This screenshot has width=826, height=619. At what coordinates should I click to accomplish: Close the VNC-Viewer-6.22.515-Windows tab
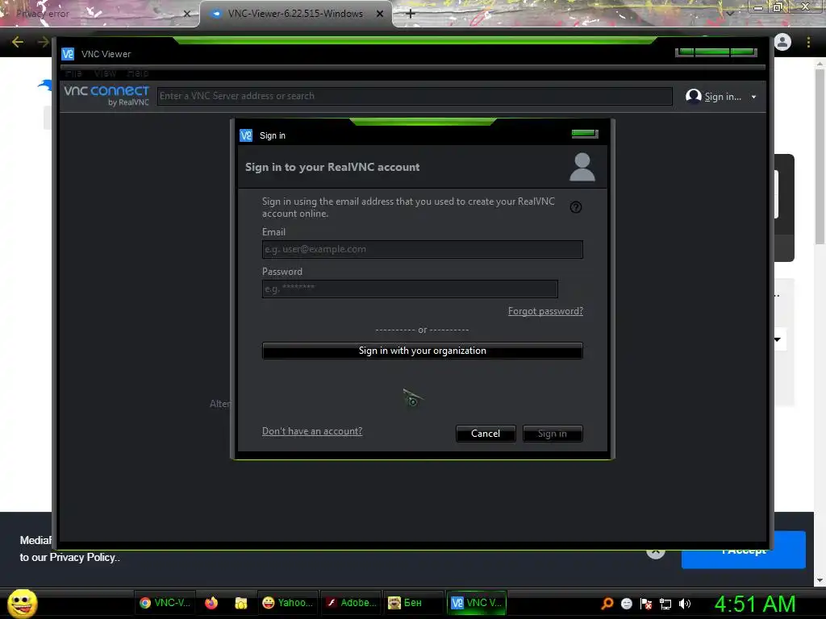380,14
